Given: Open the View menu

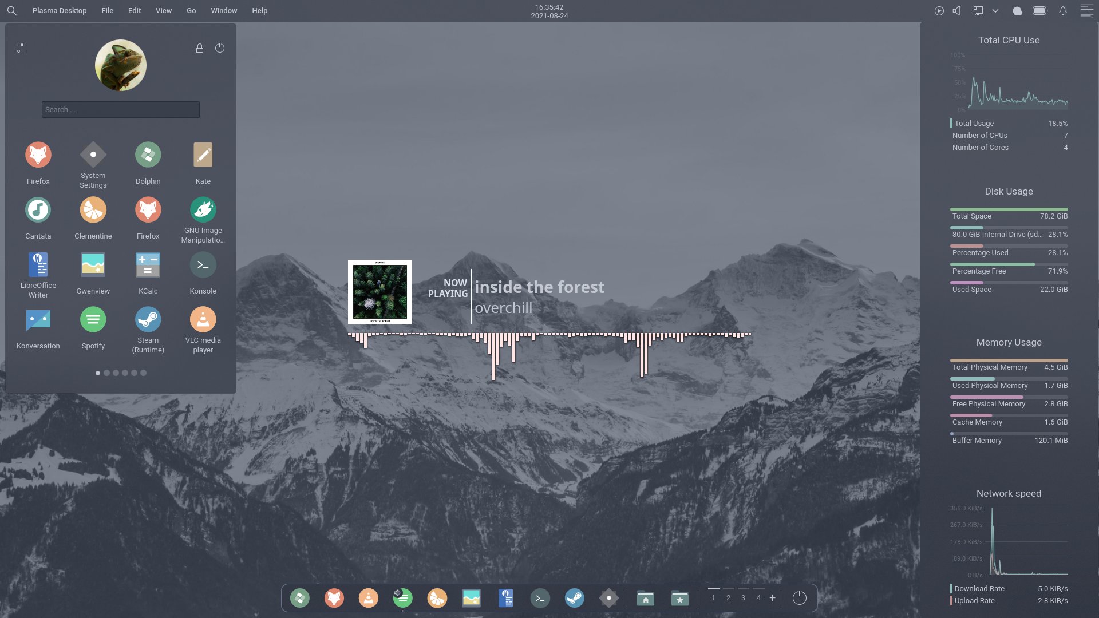Looking at the screenshot, I should [x=163, y=11].
